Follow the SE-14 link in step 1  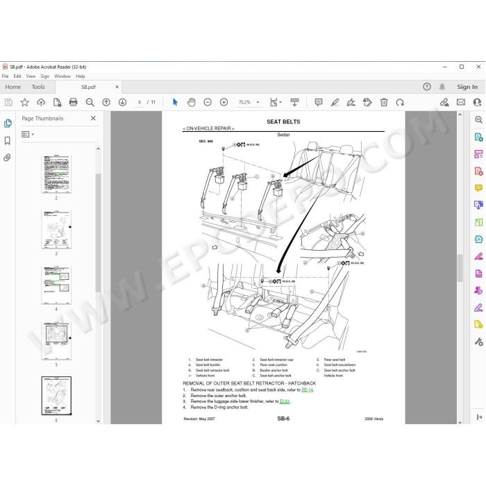click(307, 390)
